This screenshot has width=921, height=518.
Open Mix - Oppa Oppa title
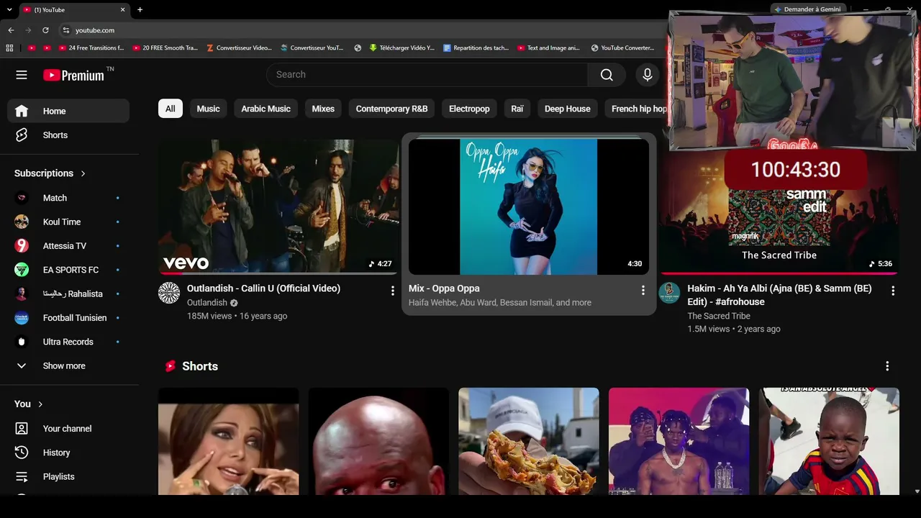tap(444, 288)
